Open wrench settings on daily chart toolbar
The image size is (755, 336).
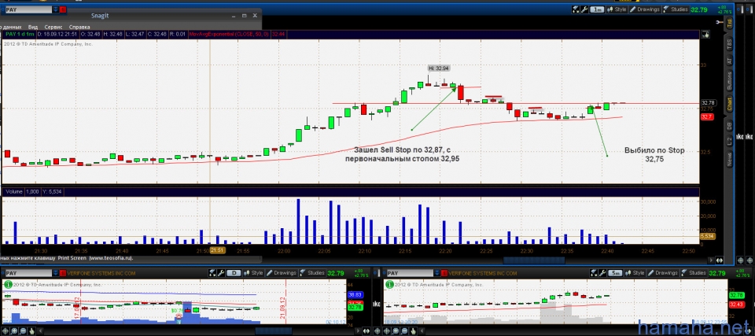coord(221,273)
